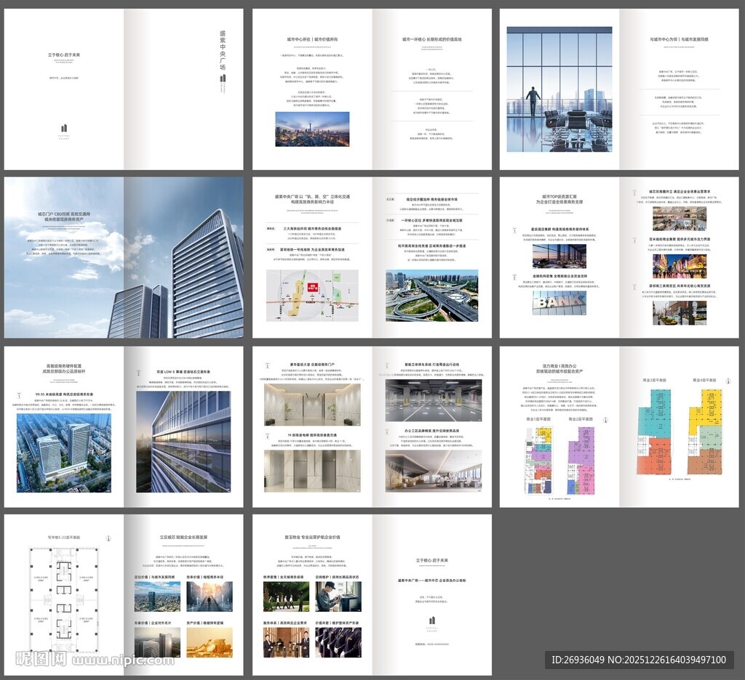745x680 pixels.
Task: Select the underground parking garage photo
Action: 434,400
